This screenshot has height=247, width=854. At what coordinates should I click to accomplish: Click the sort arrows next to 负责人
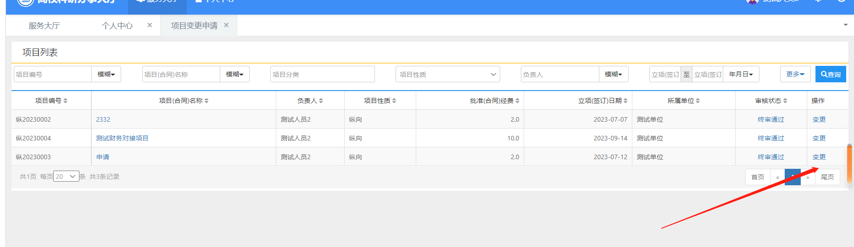(321, 101)
